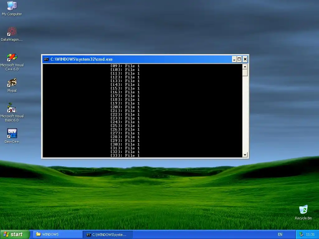
Task: Click the cmd.exe window title text
Action: (x=81, y=59)
